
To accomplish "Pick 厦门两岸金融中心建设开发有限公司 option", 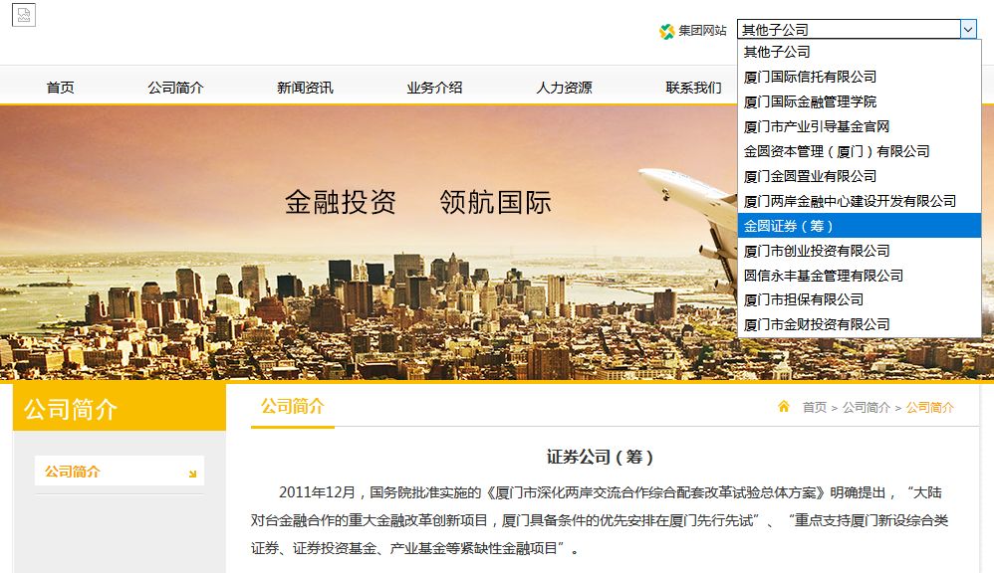I will tap(859, 201).
